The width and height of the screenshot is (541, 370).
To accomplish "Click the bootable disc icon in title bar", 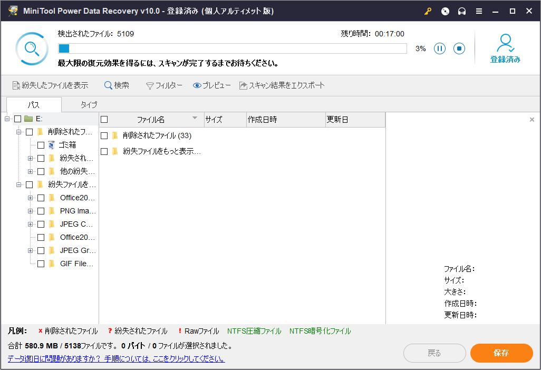I will tap(445, 11).
